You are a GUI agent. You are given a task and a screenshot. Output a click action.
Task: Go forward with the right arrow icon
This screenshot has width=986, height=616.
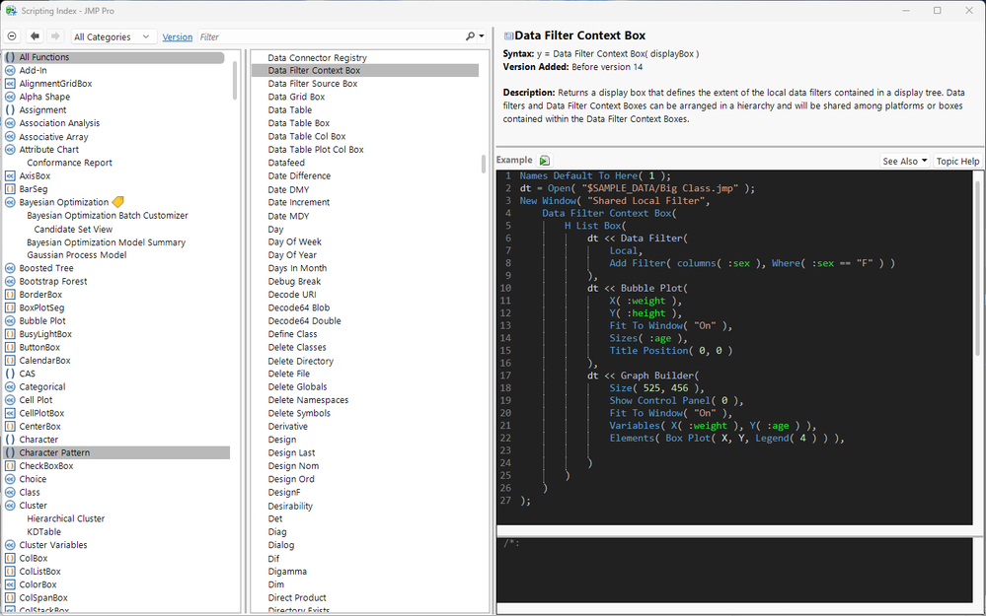point(55,36)
